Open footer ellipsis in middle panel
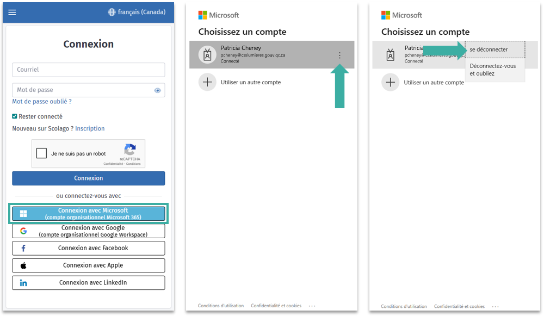Image resolution: width=544 pixels, height=316 pixels. [312, 306]
